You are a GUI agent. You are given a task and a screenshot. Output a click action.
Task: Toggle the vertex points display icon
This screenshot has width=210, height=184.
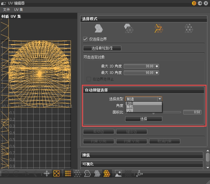78,174
